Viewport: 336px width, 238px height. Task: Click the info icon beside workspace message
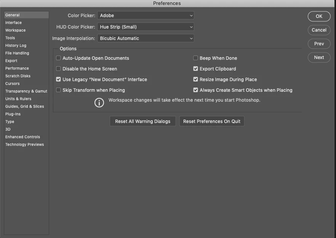(x=99, y=102)
